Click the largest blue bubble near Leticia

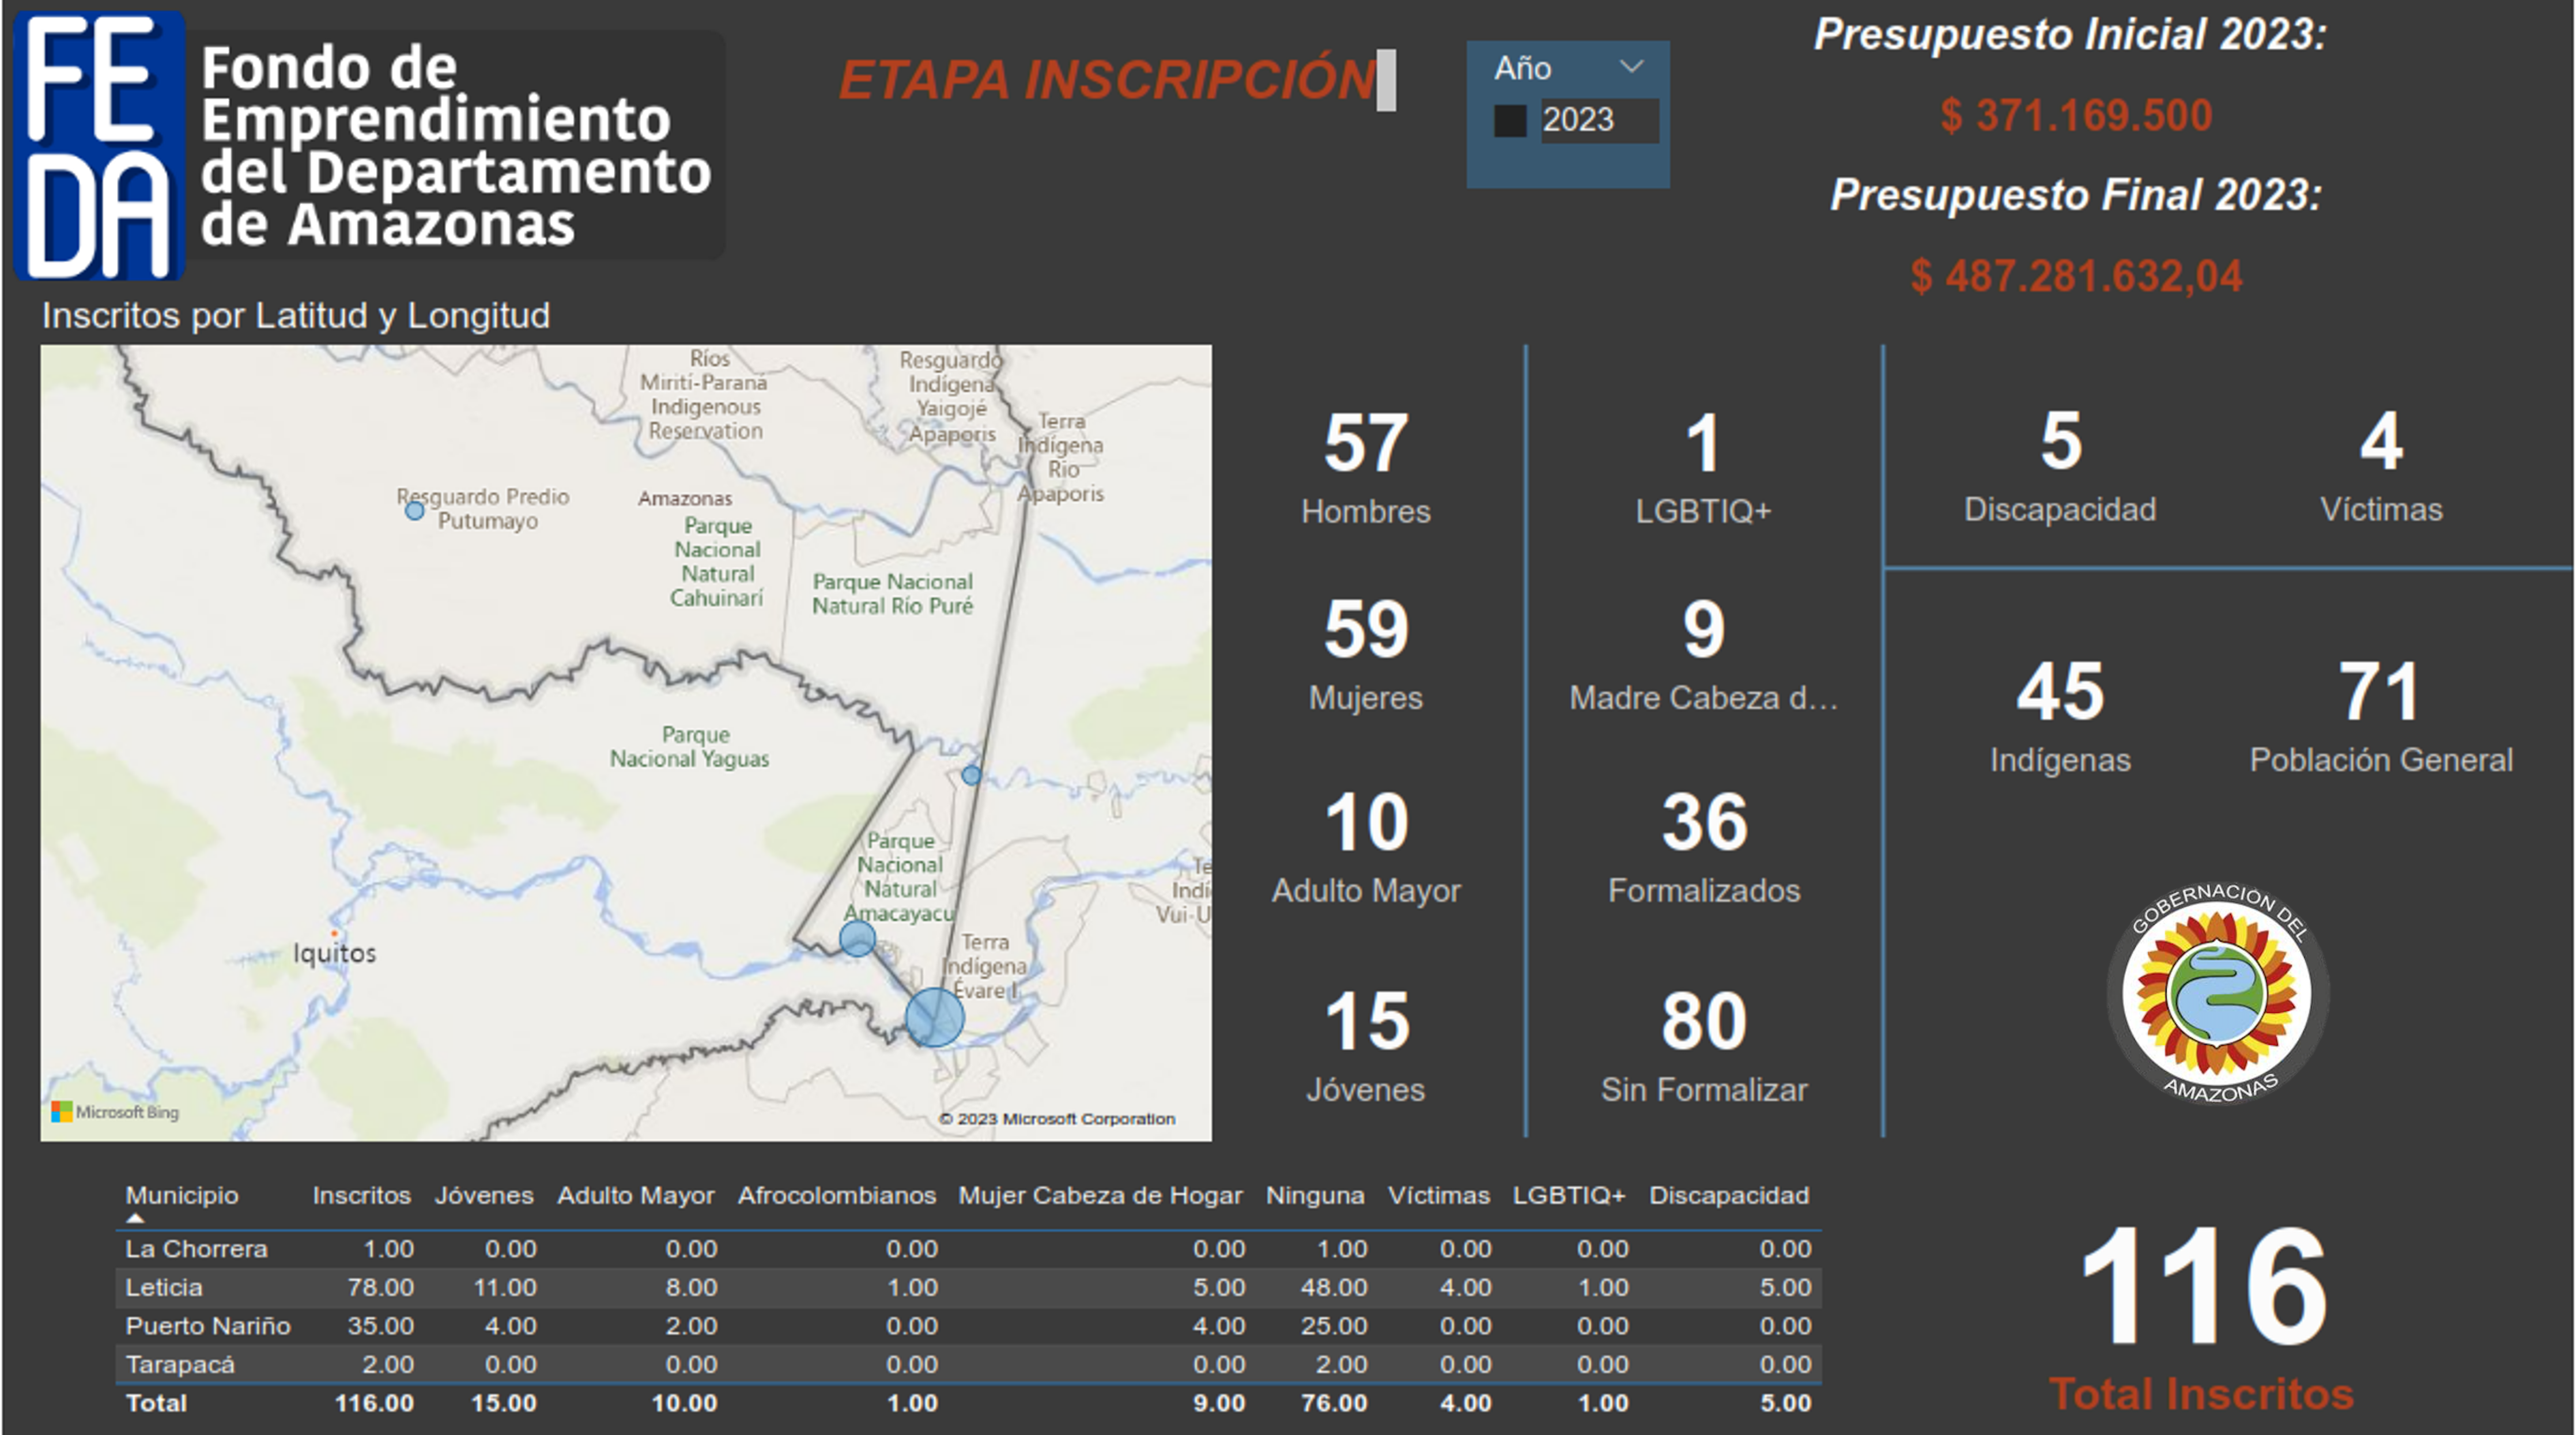tap(934, 1018)
